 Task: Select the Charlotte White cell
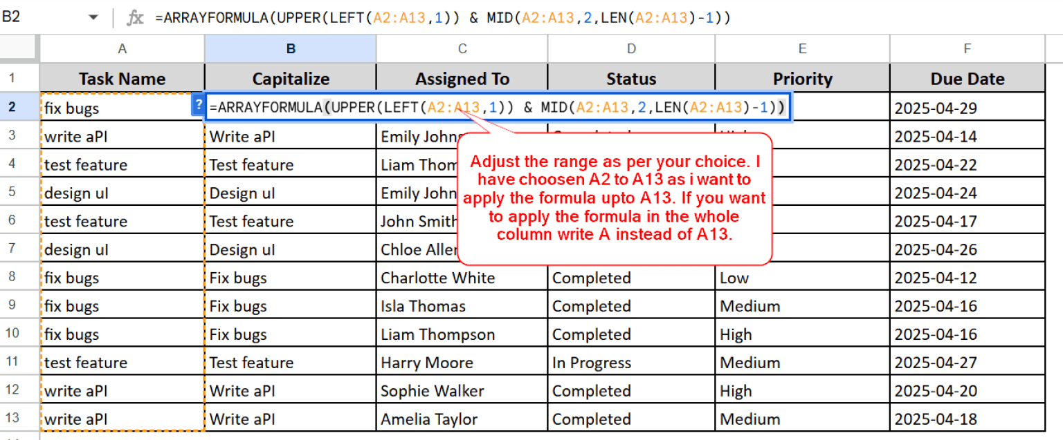[x=462, y=278]
